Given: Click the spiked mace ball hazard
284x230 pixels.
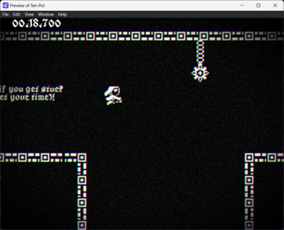Looking at the screenshot, I should 200,73.
